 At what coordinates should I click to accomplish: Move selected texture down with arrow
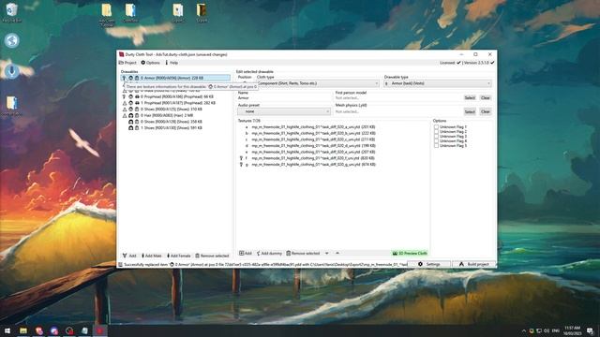coord(327,254)
